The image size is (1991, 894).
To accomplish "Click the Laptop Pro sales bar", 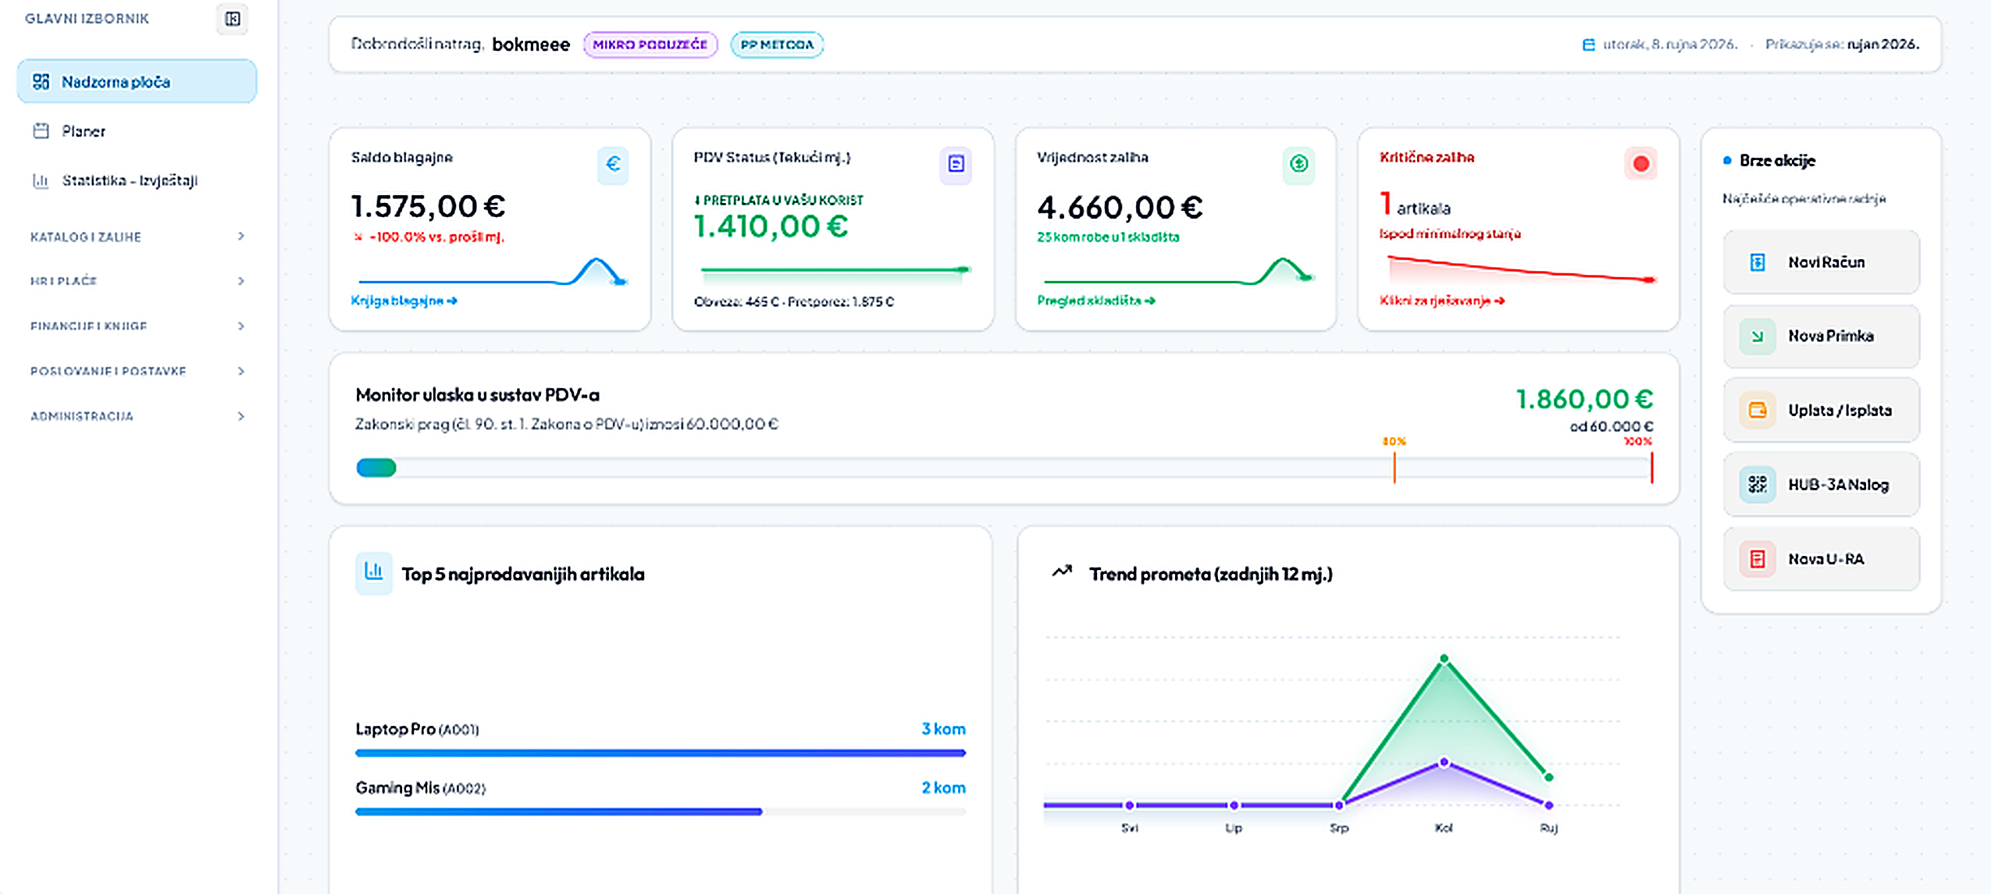I will (661, 753).
